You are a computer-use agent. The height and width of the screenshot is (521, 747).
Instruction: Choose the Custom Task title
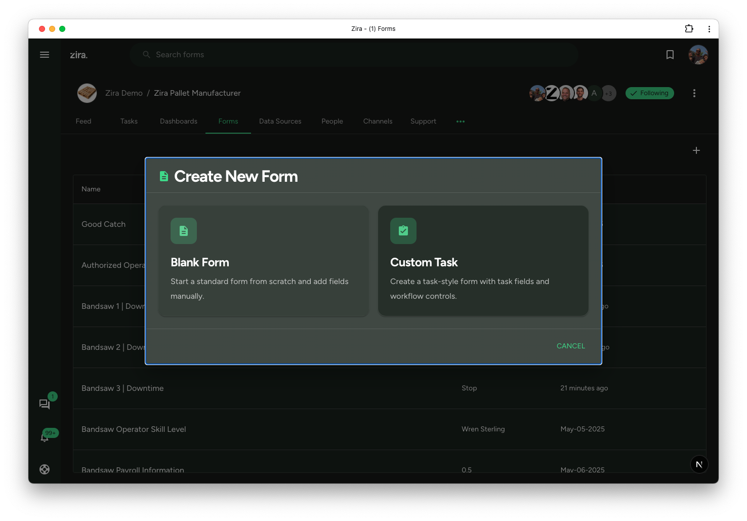point(424,262)
